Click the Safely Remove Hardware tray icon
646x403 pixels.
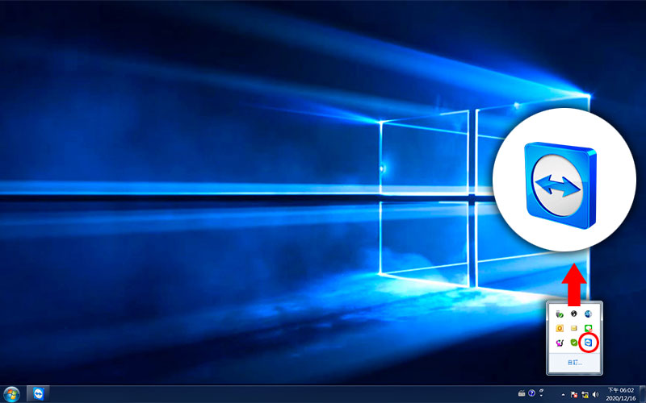coord(560,314)
